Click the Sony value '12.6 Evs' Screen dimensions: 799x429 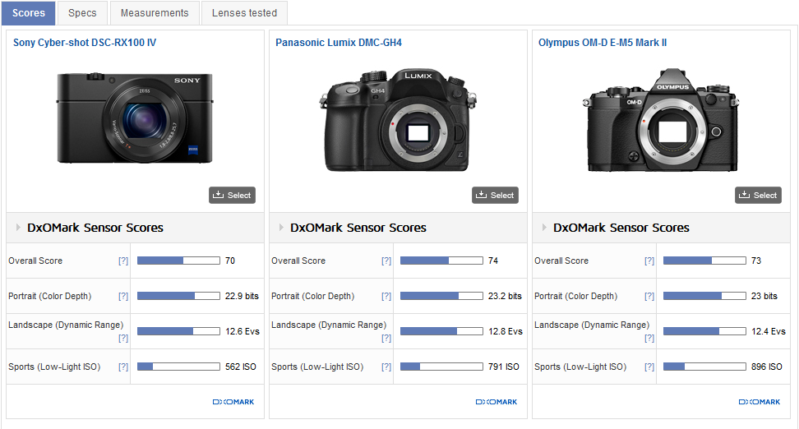coord(242,332)
